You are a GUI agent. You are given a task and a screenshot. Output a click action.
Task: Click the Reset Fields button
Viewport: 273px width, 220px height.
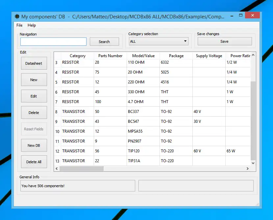(34, 129)
